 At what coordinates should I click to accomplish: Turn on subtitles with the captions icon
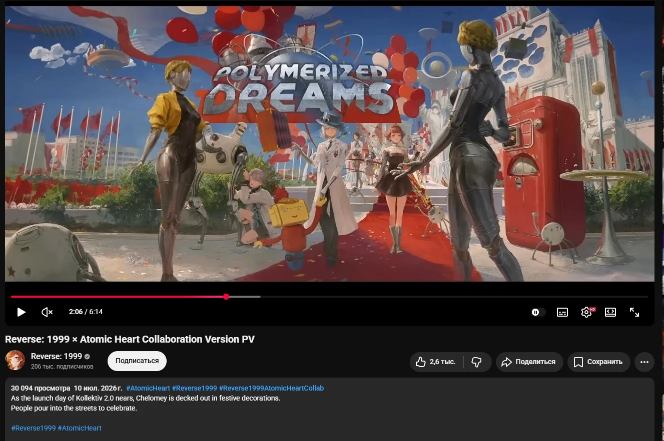[562, 312]
